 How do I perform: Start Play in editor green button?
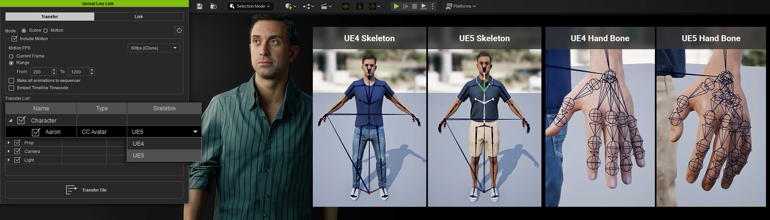point(396,6)
